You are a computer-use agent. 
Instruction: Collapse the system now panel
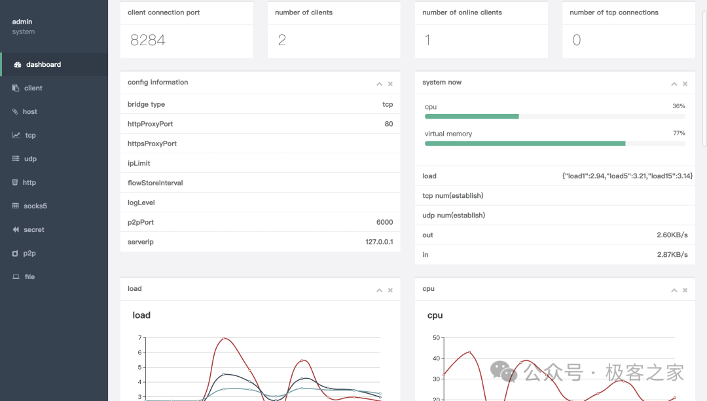pyautogui.click(x=674, y=84)
